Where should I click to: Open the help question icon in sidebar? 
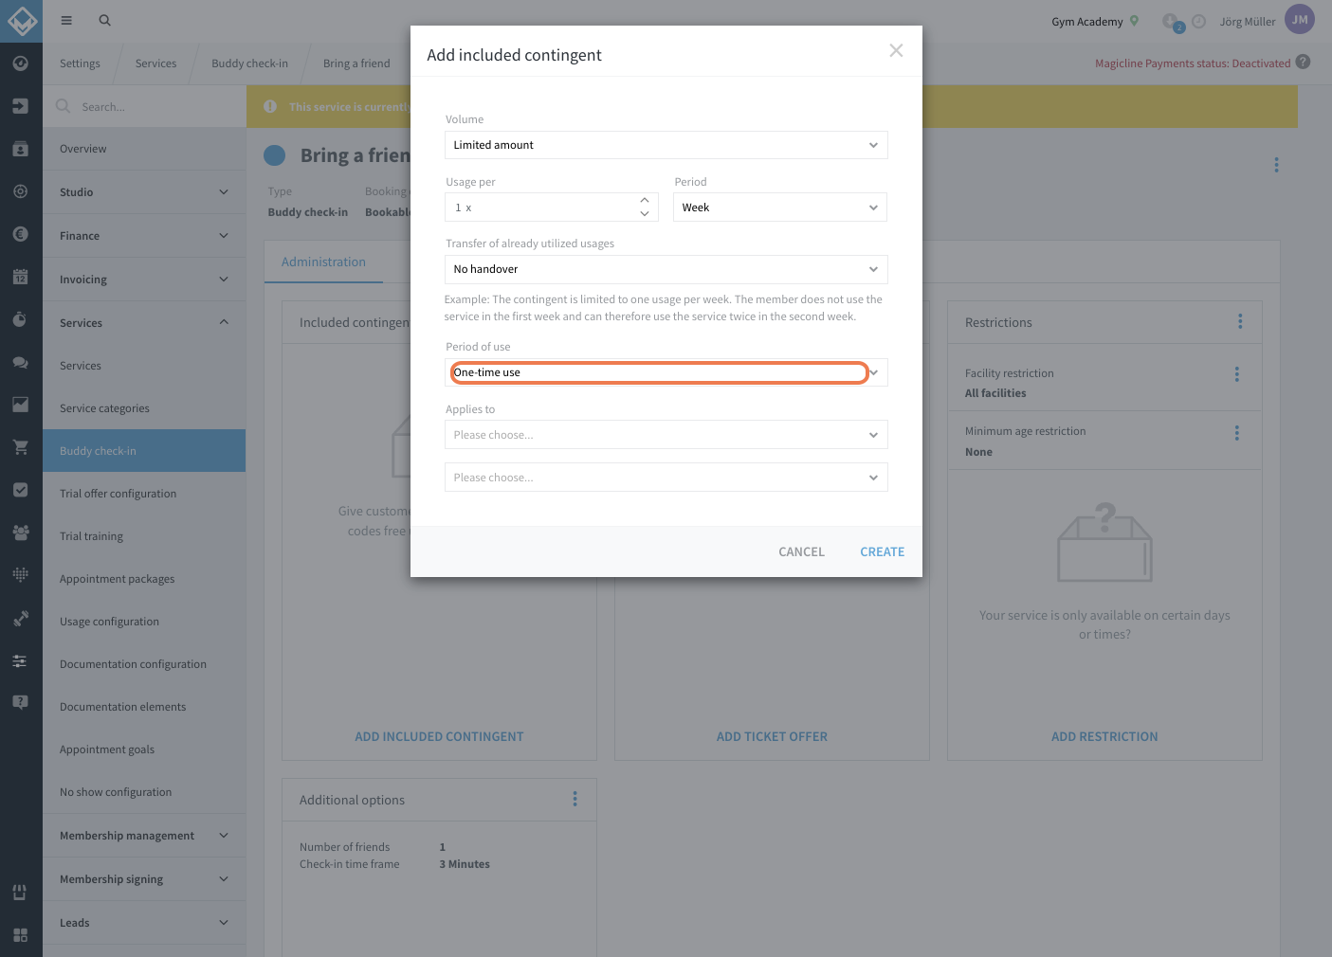[x=21, y=702]
